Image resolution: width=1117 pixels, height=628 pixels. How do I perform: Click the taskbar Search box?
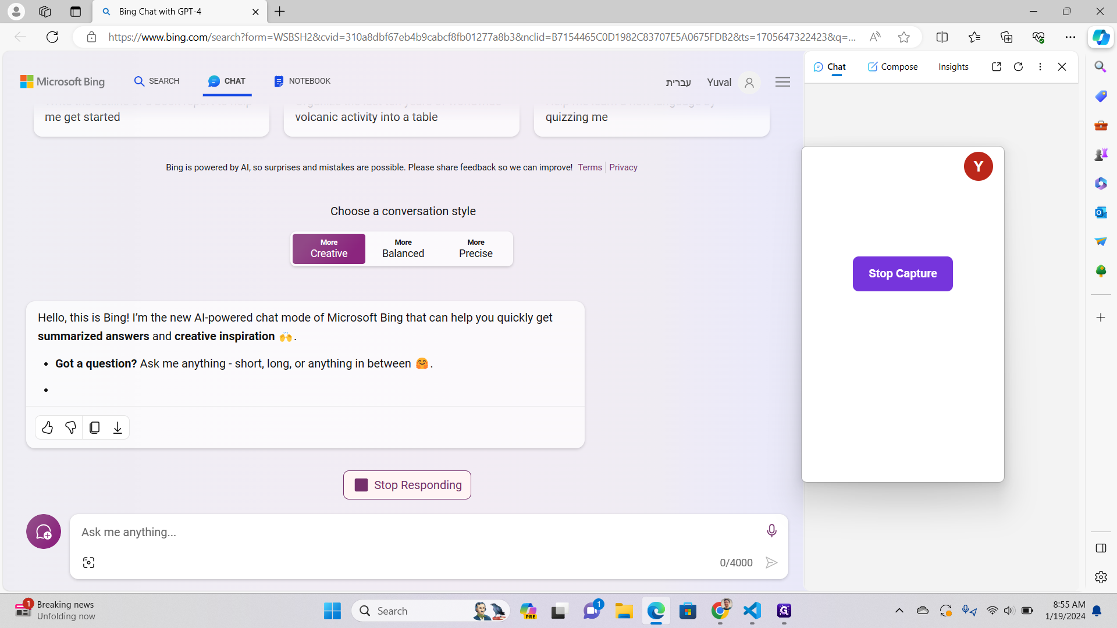pos(431,611)
